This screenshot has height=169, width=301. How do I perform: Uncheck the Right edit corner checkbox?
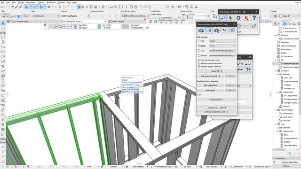click(199, 46)
